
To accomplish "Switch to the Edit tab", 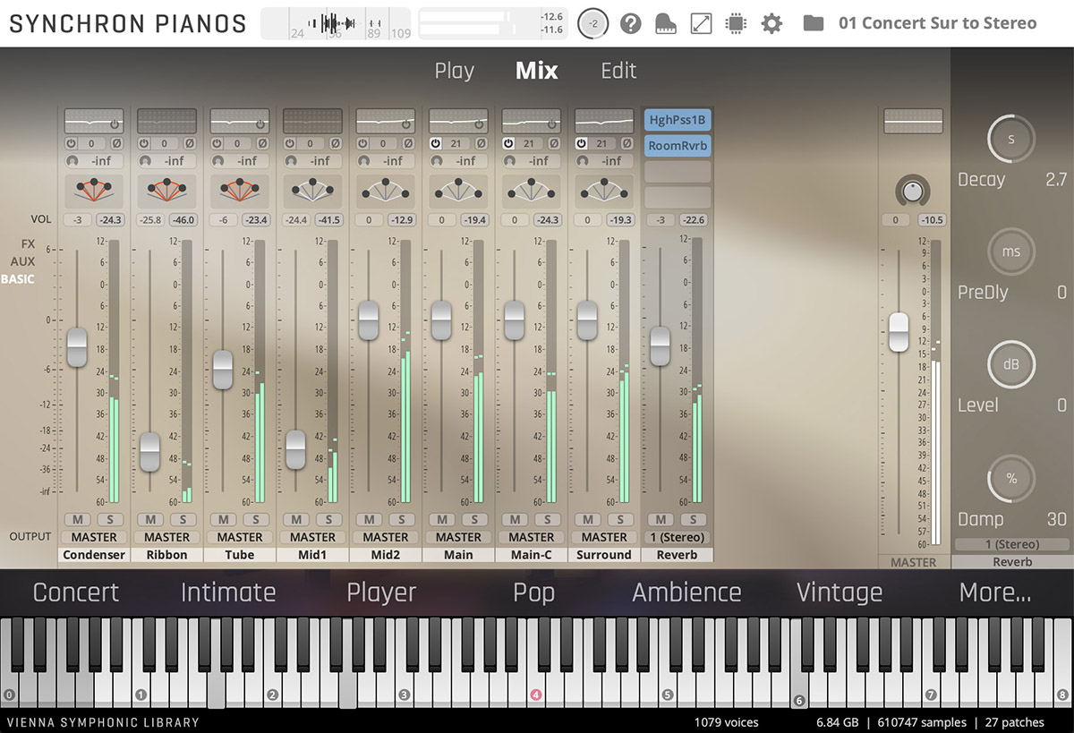I will [618, 70].
